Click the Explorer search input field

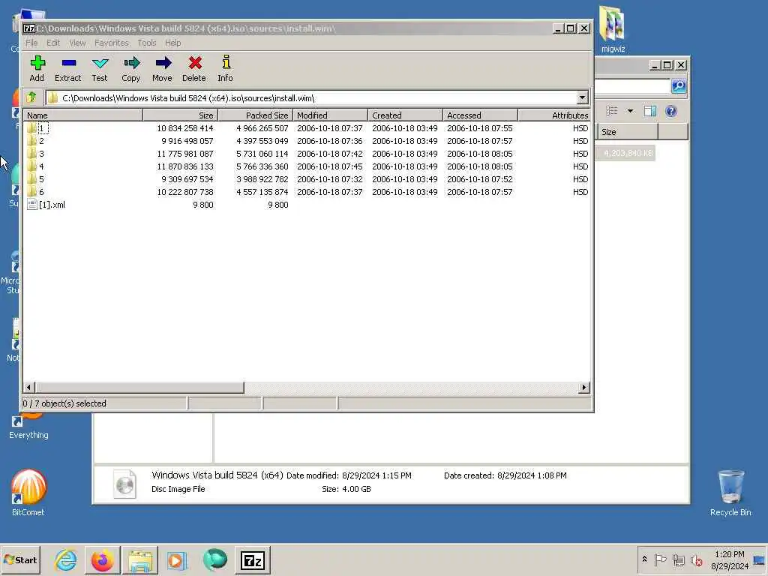(632, 86)
